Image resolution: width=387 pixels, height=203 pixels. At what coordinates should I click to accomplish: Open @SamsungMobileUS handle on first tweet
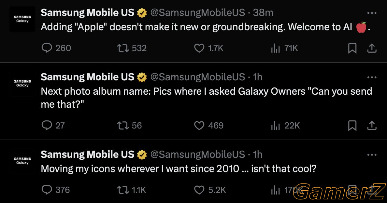pyautogui.click(x=198, y=13)
